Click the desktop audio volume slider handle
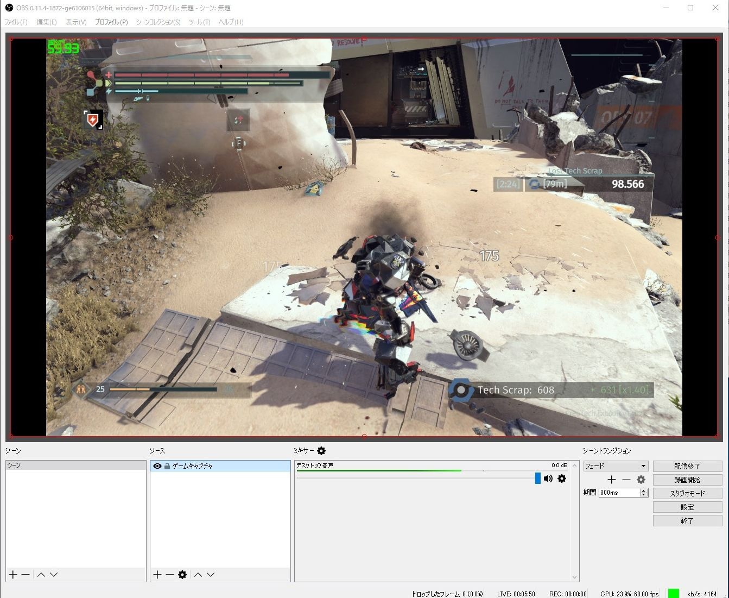 [538, 478]
